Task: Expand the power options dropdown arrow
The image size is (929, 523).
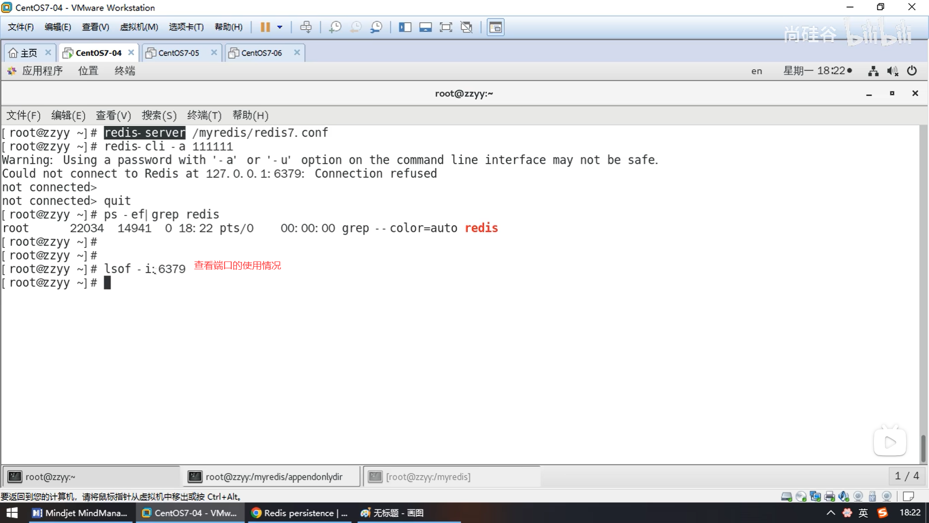Action: (280, 27)
